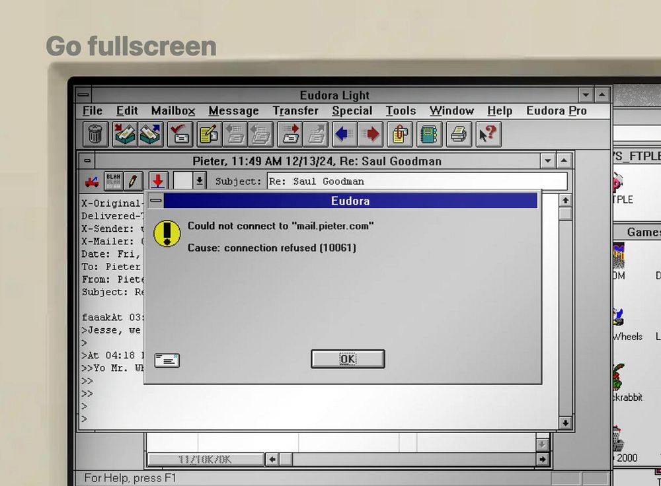The width and height of the screenshot is (661, 486).
Task: Open the Pieter message window control menu
Action: click(87, 161)
